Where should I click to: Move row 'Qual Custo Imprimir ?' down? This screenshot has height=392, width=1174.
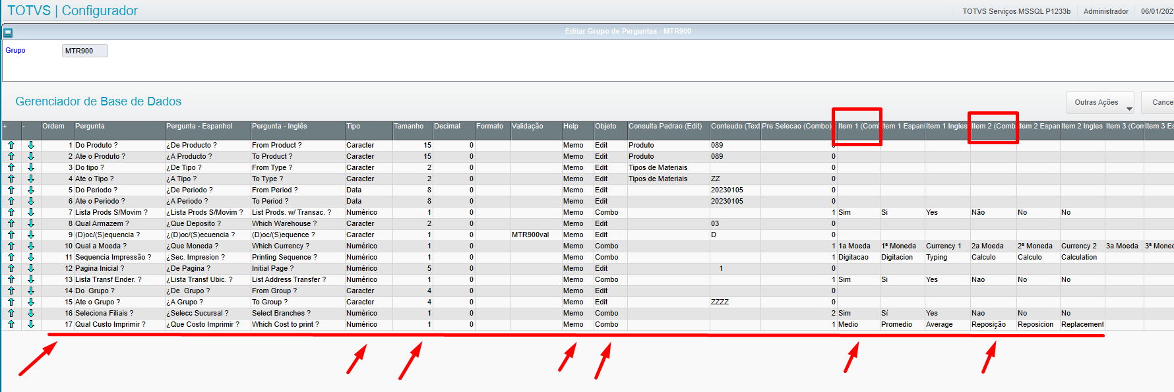coord(31,324)
